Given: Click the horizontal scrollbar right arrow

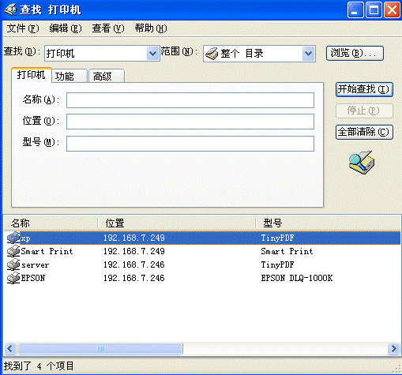Looking at the screenshot, I should pyautogui.click(x=393, y=349).
